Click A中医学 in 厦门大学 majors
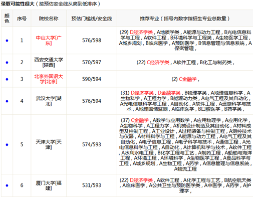 pyautogui.click(x=213, y=185)
